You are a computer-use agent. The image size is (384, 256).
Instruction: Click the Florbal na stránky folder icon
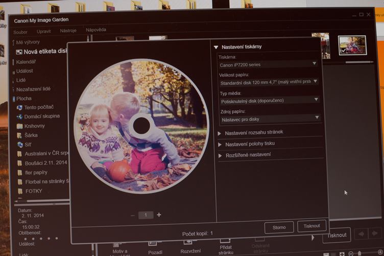click(x=20, y=182)
